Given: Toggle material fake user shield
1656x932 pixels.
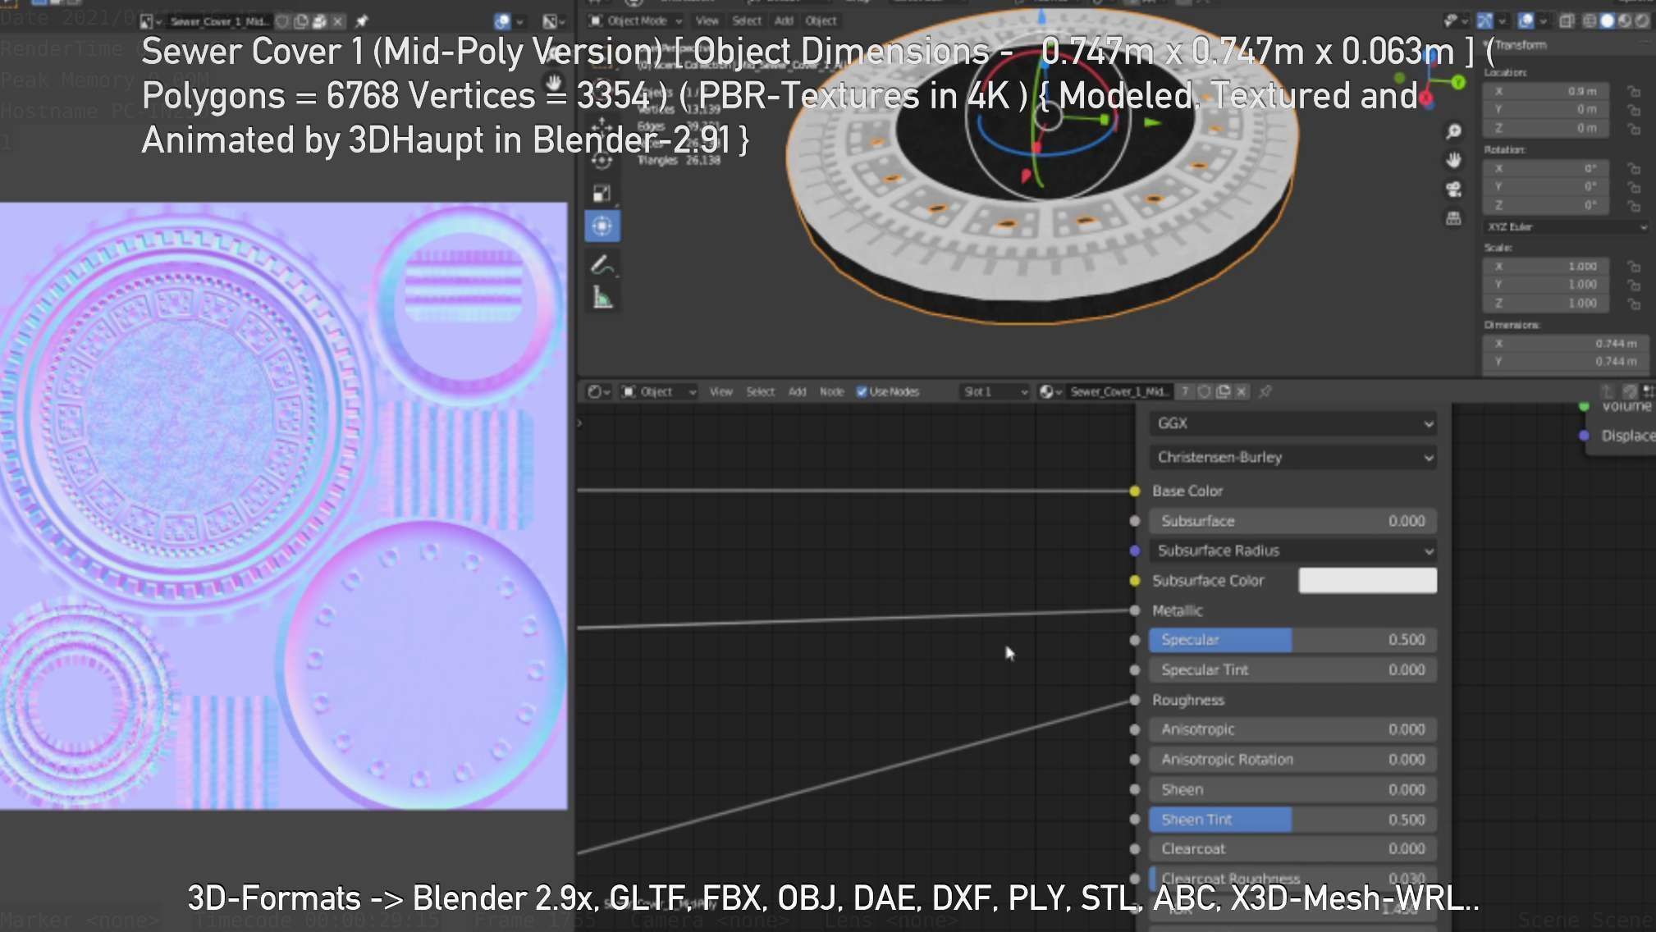Looking at the screenshot, I should tap(1204, 391).
